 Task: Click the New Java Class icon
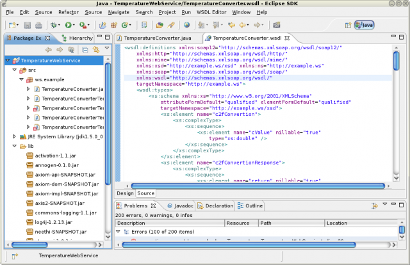point(125,25)
